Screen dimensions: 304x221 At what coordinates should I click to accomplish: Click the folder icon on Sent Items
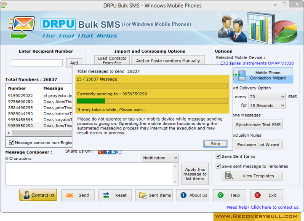pyautogui.click(x=143, y=195)
